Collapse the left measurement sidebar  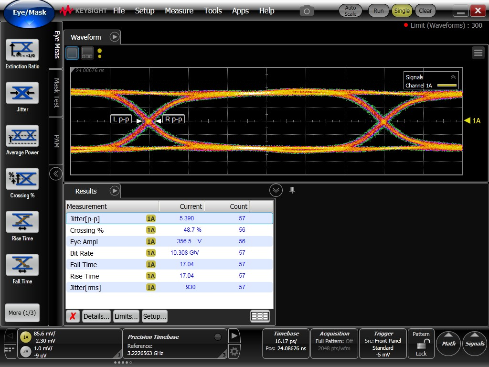coord(56,173)
